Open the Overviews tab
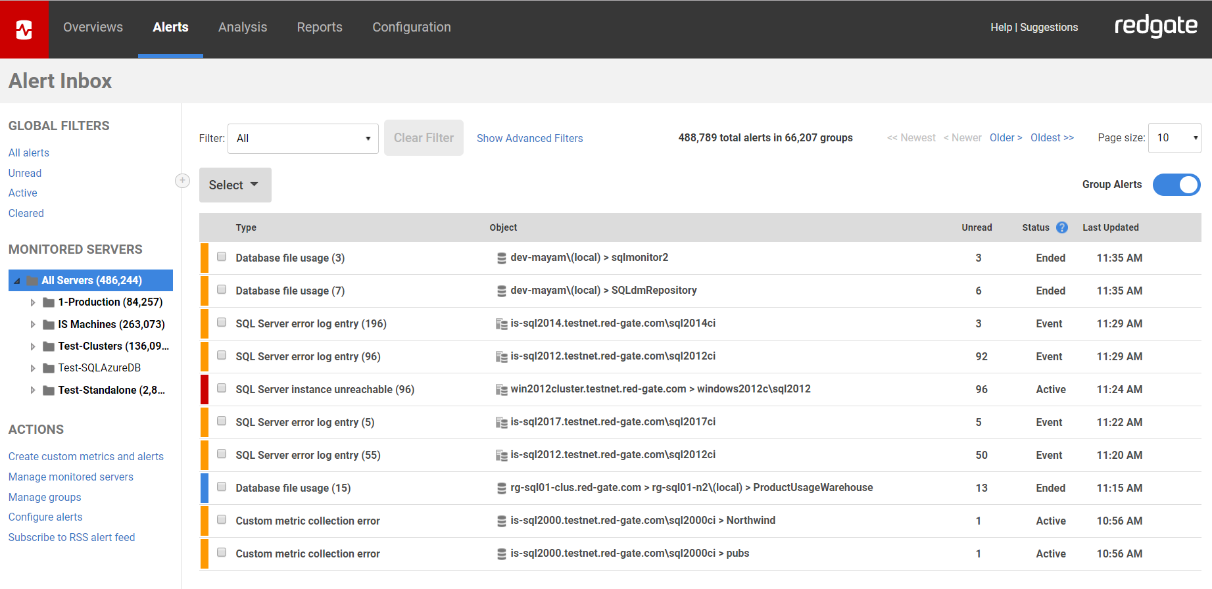This screenshot has width=1212, height=589. [93, 27]
